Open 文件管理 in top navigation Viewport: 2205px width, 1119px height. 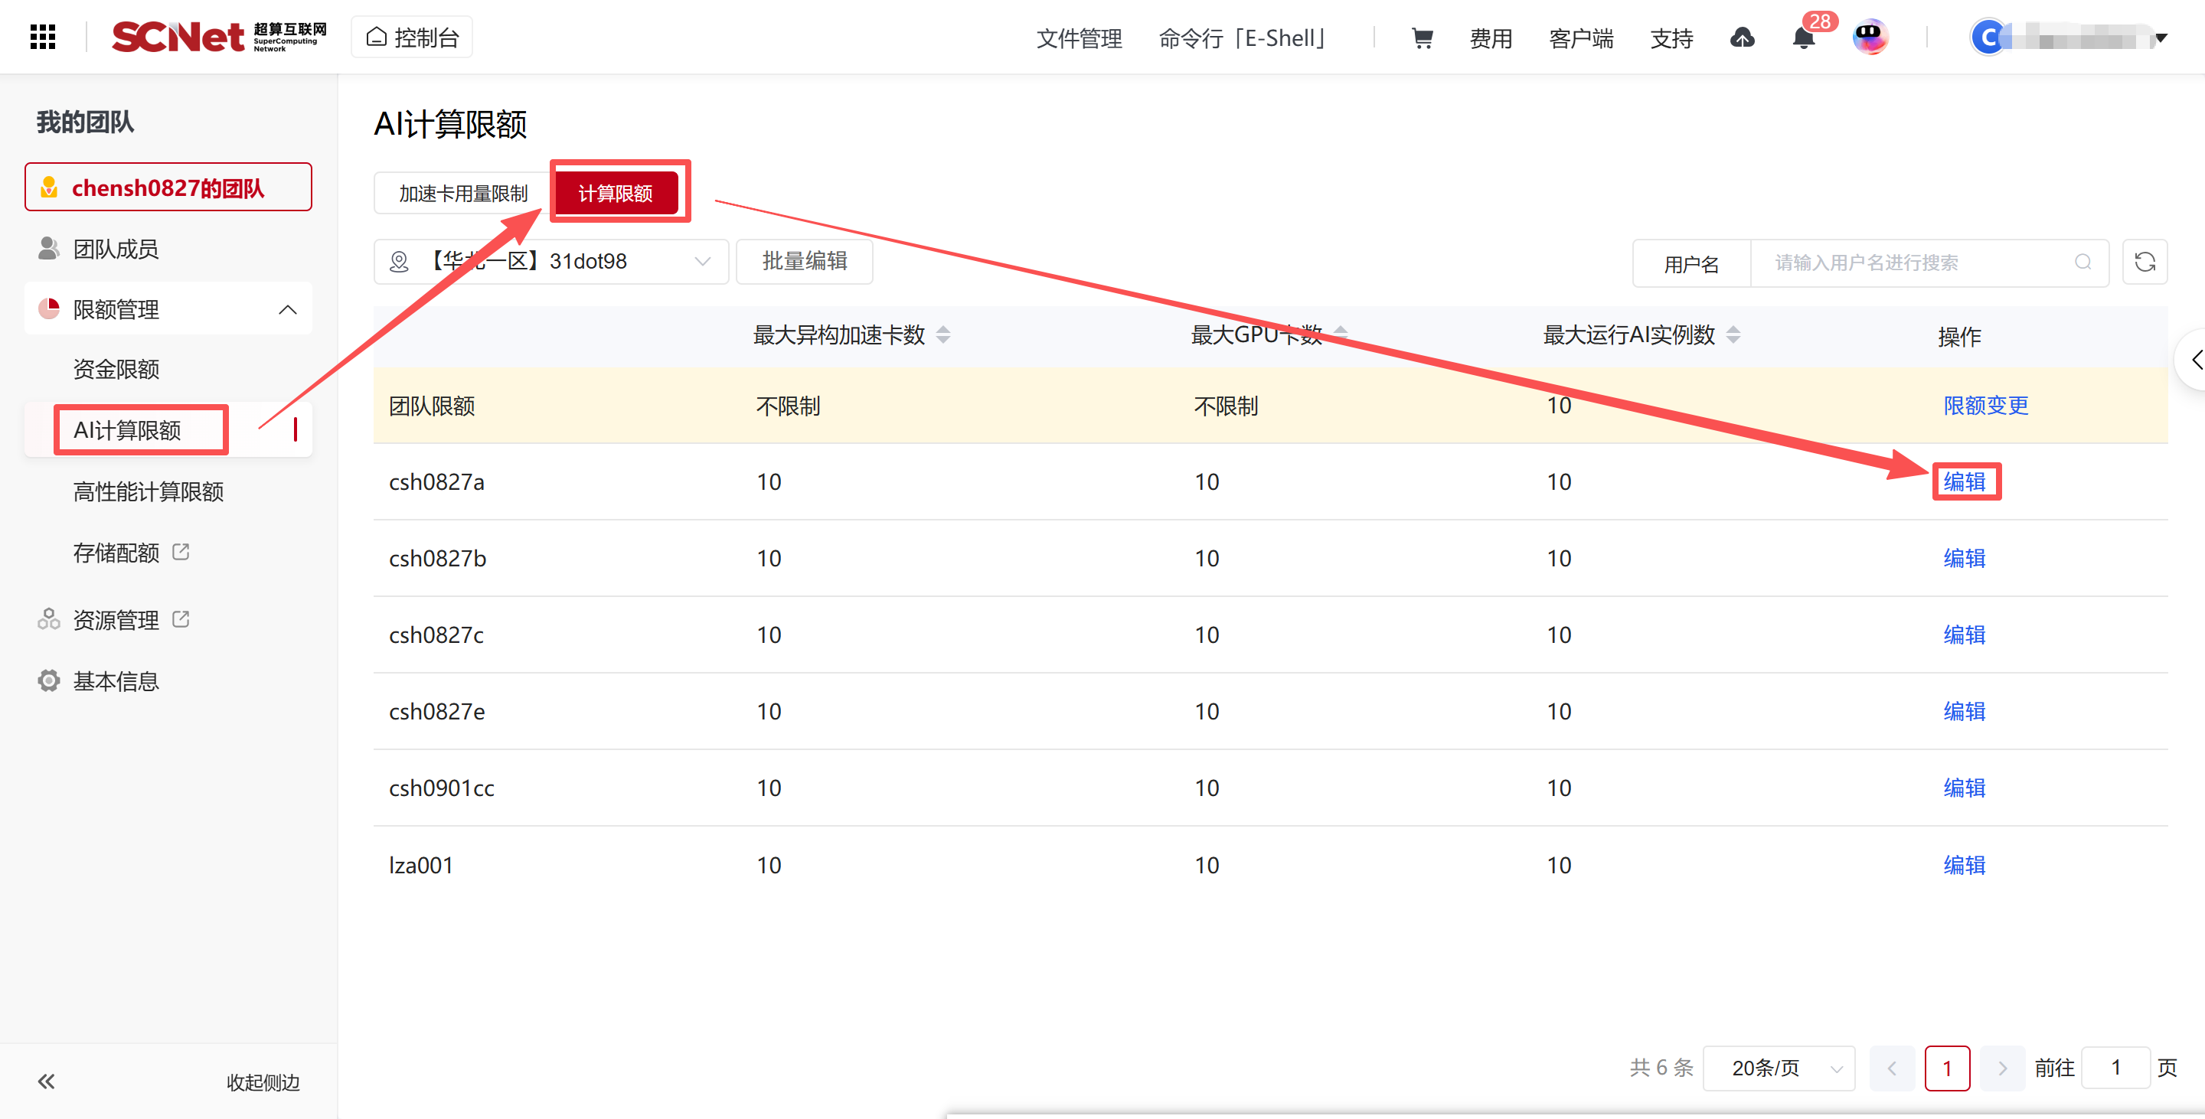[1079, 38]
